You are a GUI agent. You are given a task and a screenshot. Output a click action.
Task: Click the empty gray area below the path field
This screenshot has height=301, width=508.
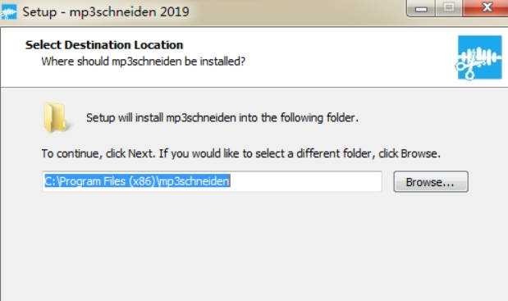253,246
